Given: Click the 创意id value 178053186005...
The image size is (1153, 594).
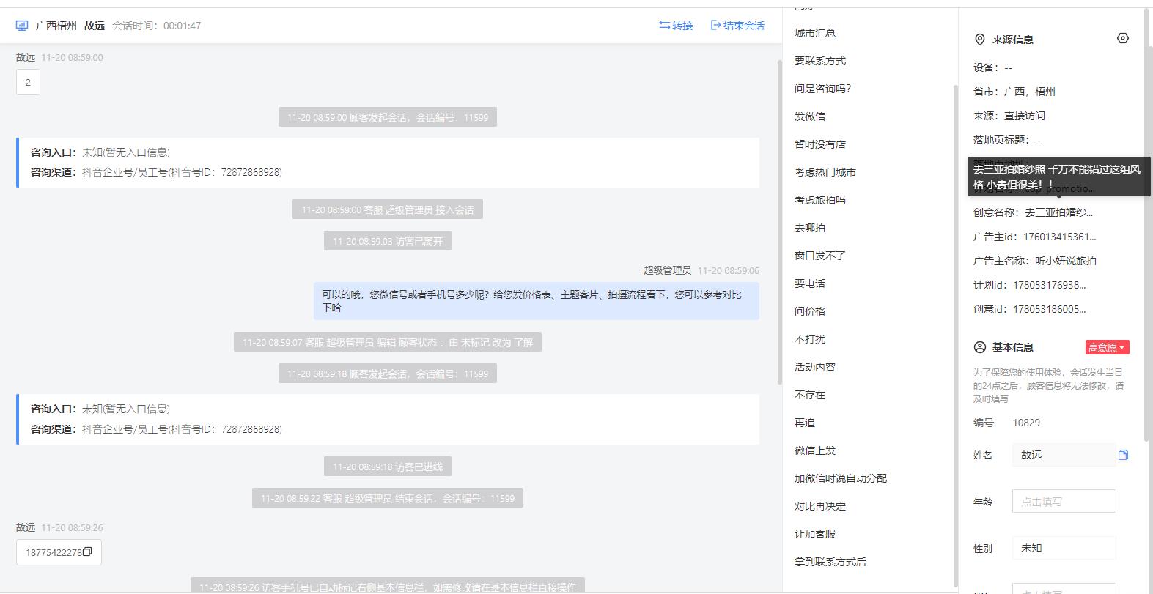Looking at the screenshot, I should (1050, 309).
